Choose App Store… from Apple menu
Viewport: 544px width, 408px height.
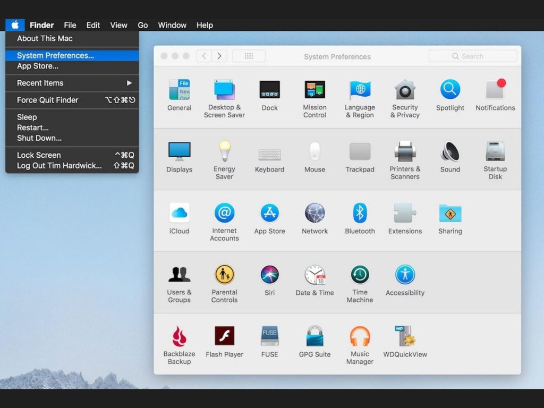[72, 66]
